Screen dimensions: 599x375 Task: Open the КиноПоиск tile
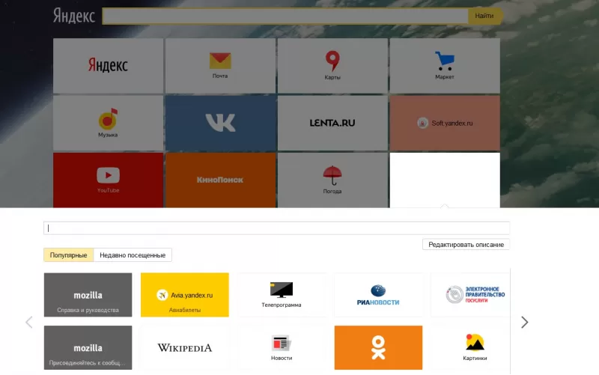pyautogui.click(x=220, y=180)
